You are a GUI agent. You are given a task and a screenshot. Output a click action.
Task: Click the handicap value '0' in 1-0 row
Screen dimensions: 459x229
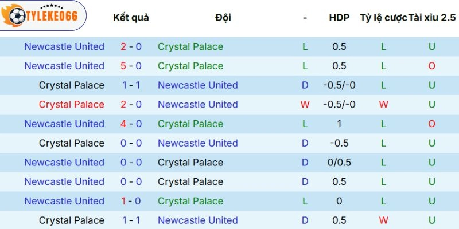pos(339,201)
